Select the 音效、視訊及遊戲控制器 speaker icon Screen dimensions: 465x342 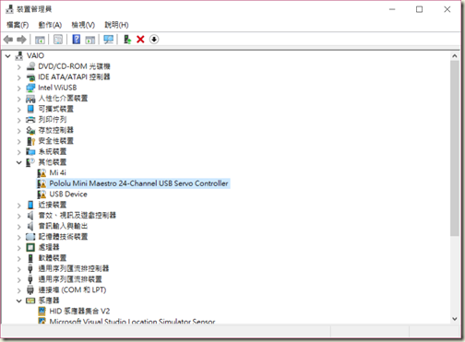[30, 216]
